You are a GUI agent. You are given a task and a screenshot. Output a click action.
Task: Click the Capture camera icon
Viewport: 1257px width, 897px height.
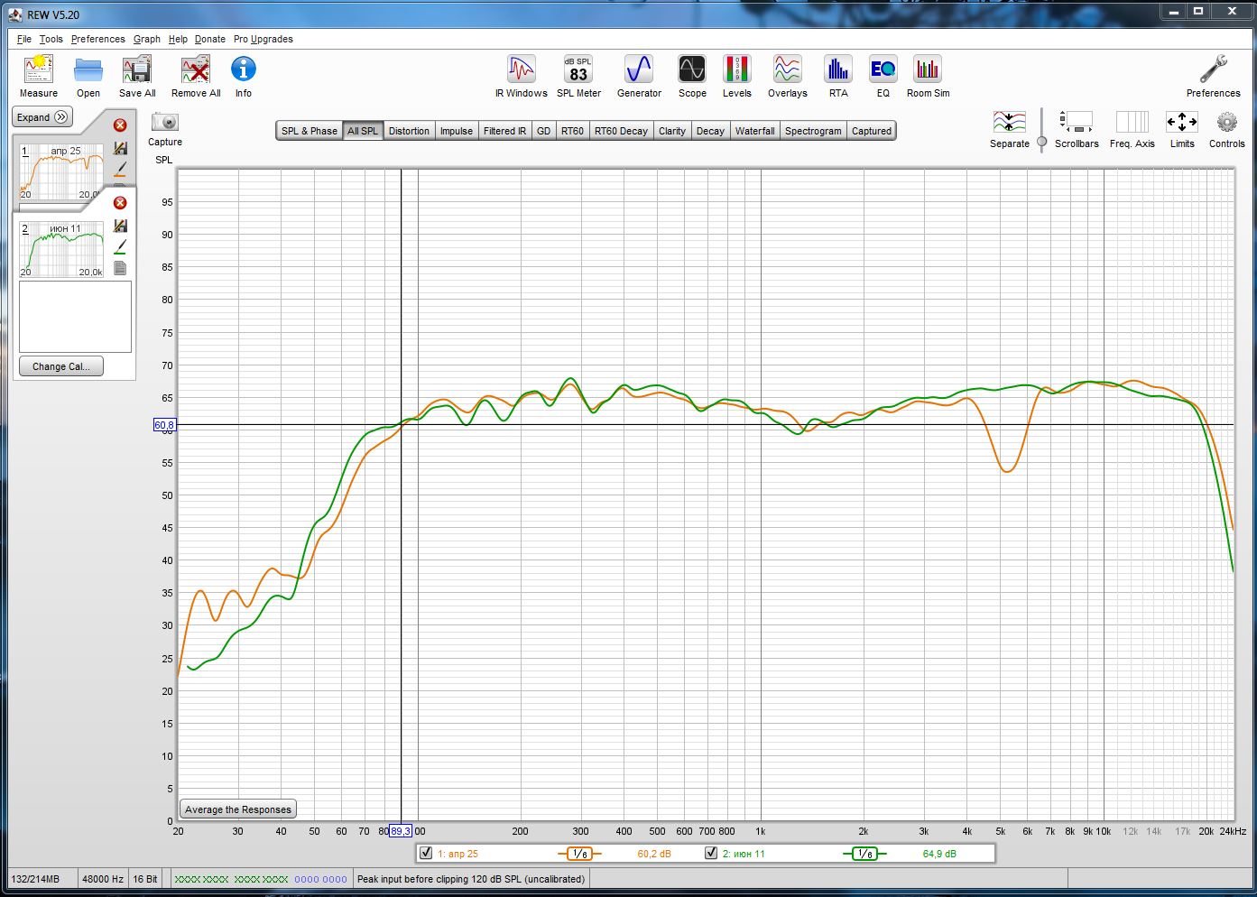165,123
